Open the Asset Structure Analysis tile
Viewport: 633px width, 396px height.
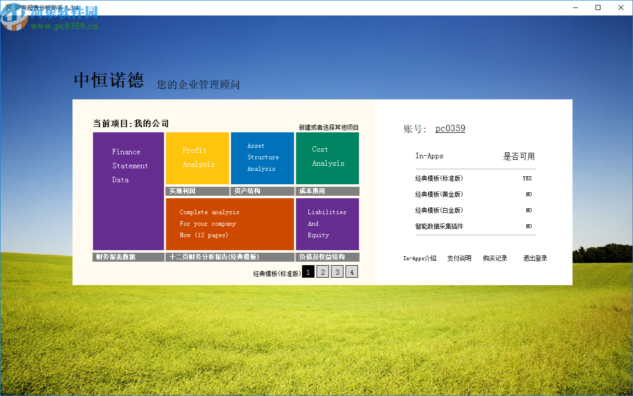262,157
